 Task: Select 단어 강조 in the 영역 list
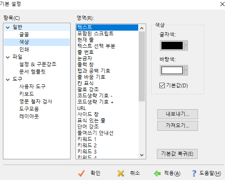click(x=108, y=127)
